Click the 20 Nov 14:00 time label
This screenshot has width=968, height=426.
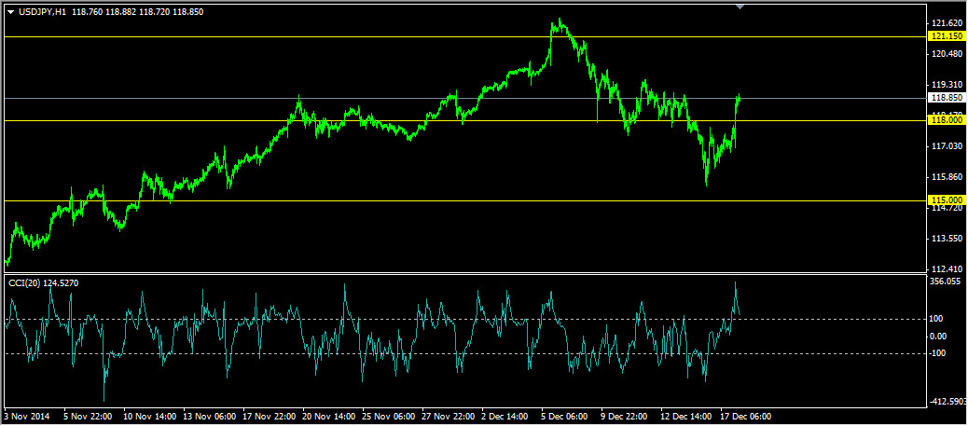(329, 416)
